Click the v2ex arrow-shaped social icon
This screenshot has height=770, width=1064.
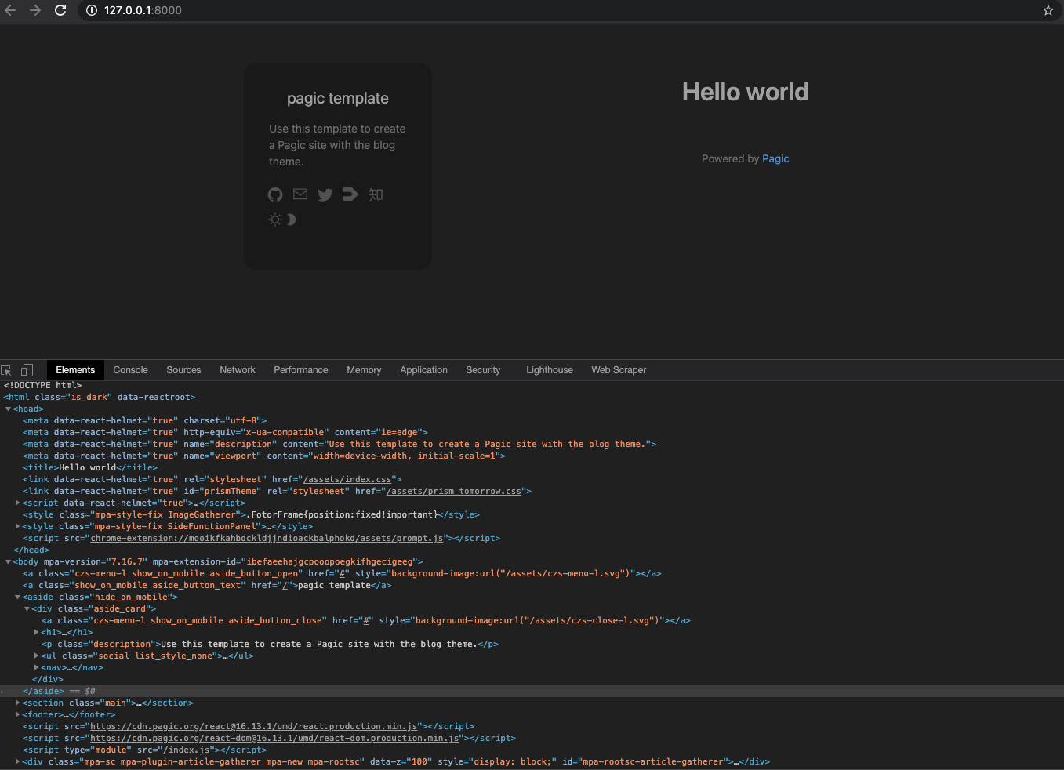[350, 194]
